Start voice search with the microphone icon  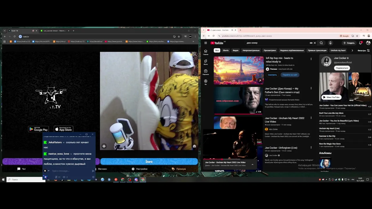[330, 43]
